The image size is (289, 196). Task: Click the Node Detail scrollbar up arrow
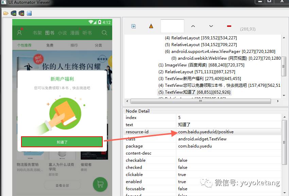284,117
